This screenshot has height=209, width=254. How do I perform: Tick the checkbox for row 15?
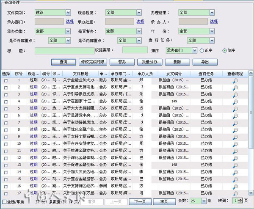[x=6, y=179]
